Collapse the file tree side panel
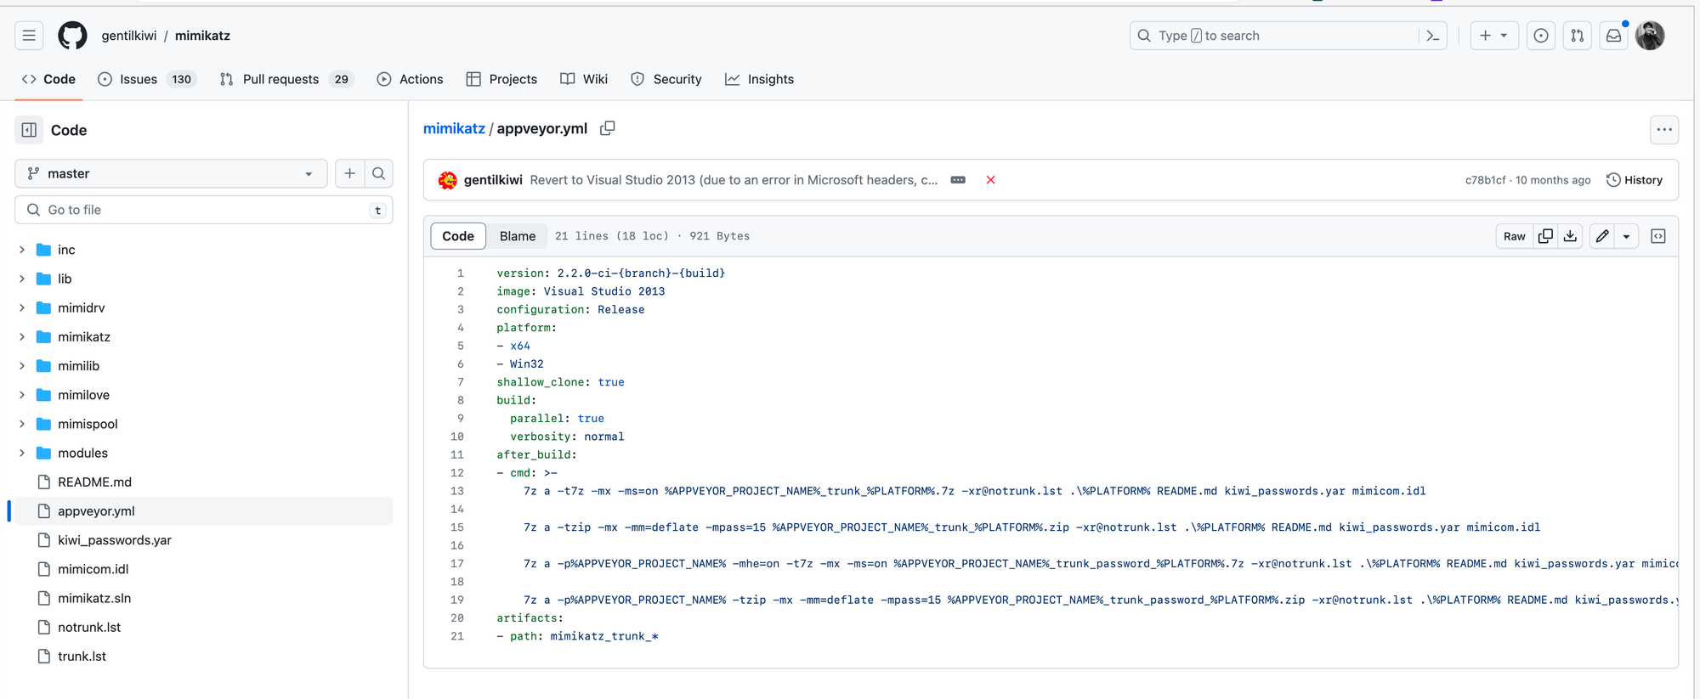This screenshot has height=699, width=1700. (29, 130)
